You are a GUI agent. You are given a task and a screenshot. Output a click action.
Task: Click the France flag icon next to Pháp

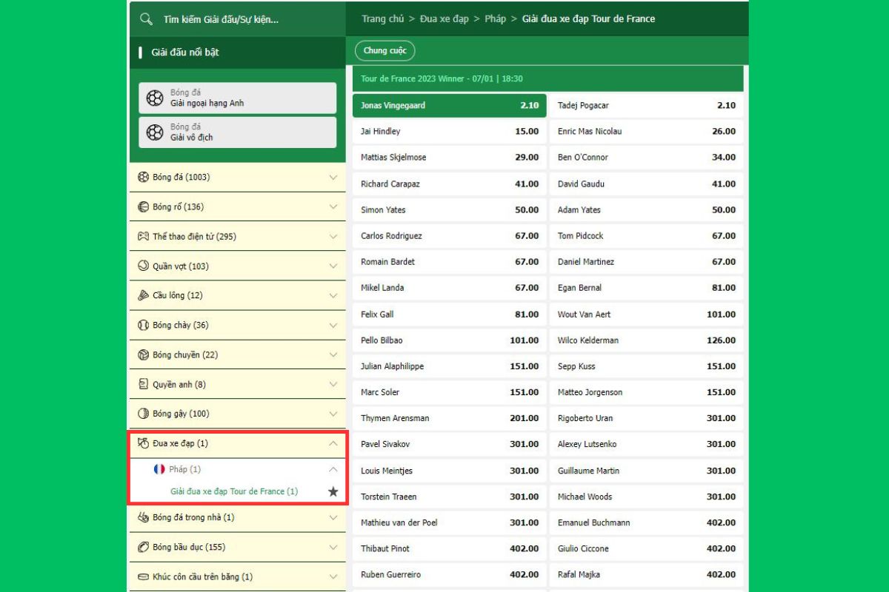(x=159, y=469)
